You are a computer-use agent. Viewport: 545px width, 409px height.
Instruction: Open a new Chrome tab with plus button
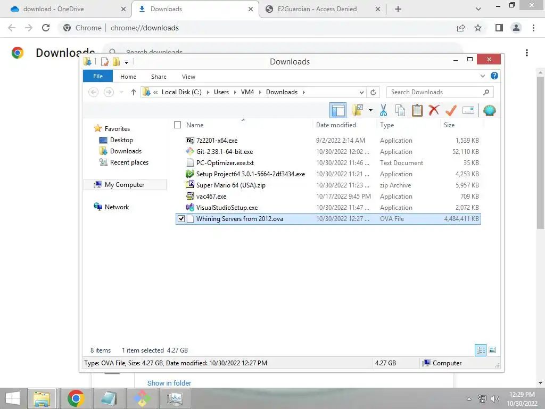point(398,9)
